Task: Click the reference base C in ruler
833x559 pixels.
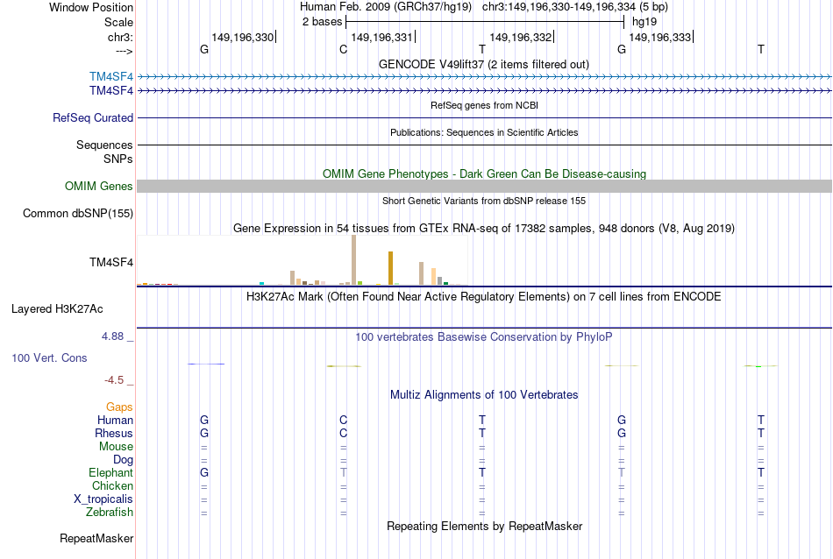Action: 343,49
